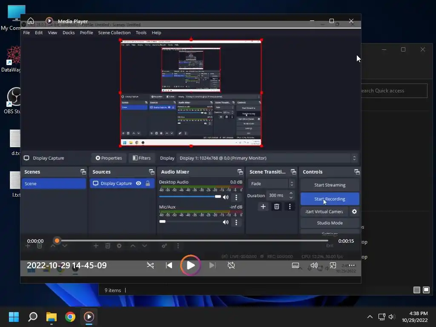Select the Scene item in Scenes list
436x327 pixels.
point(54,184)
